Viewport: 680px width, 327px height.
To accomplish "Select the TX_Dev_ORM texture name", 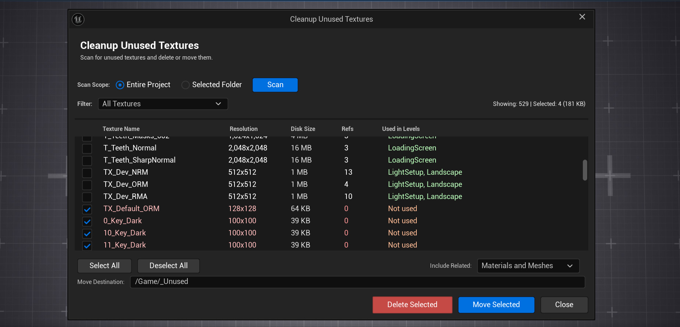I will (x=126, y=184).
